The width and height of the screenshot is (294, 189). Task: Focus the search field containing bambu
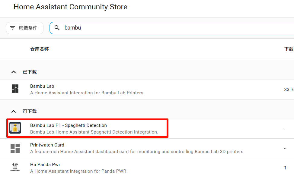tap(175, 28)
